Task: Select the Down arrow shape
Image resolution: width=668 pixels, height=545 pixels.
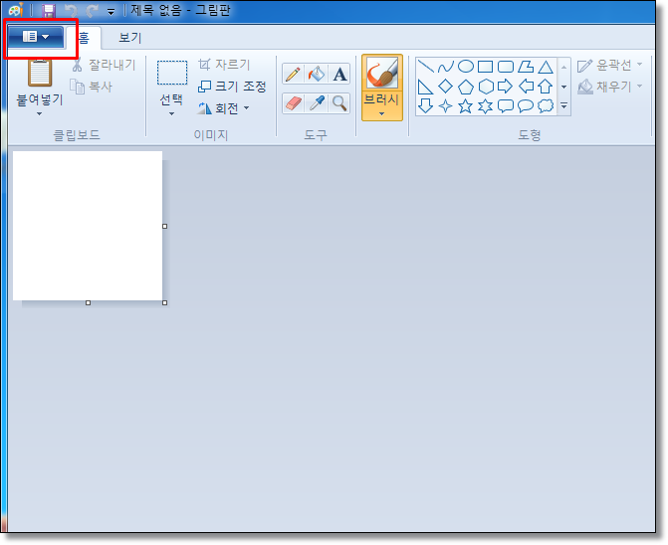Action: (x=425, y=106)
